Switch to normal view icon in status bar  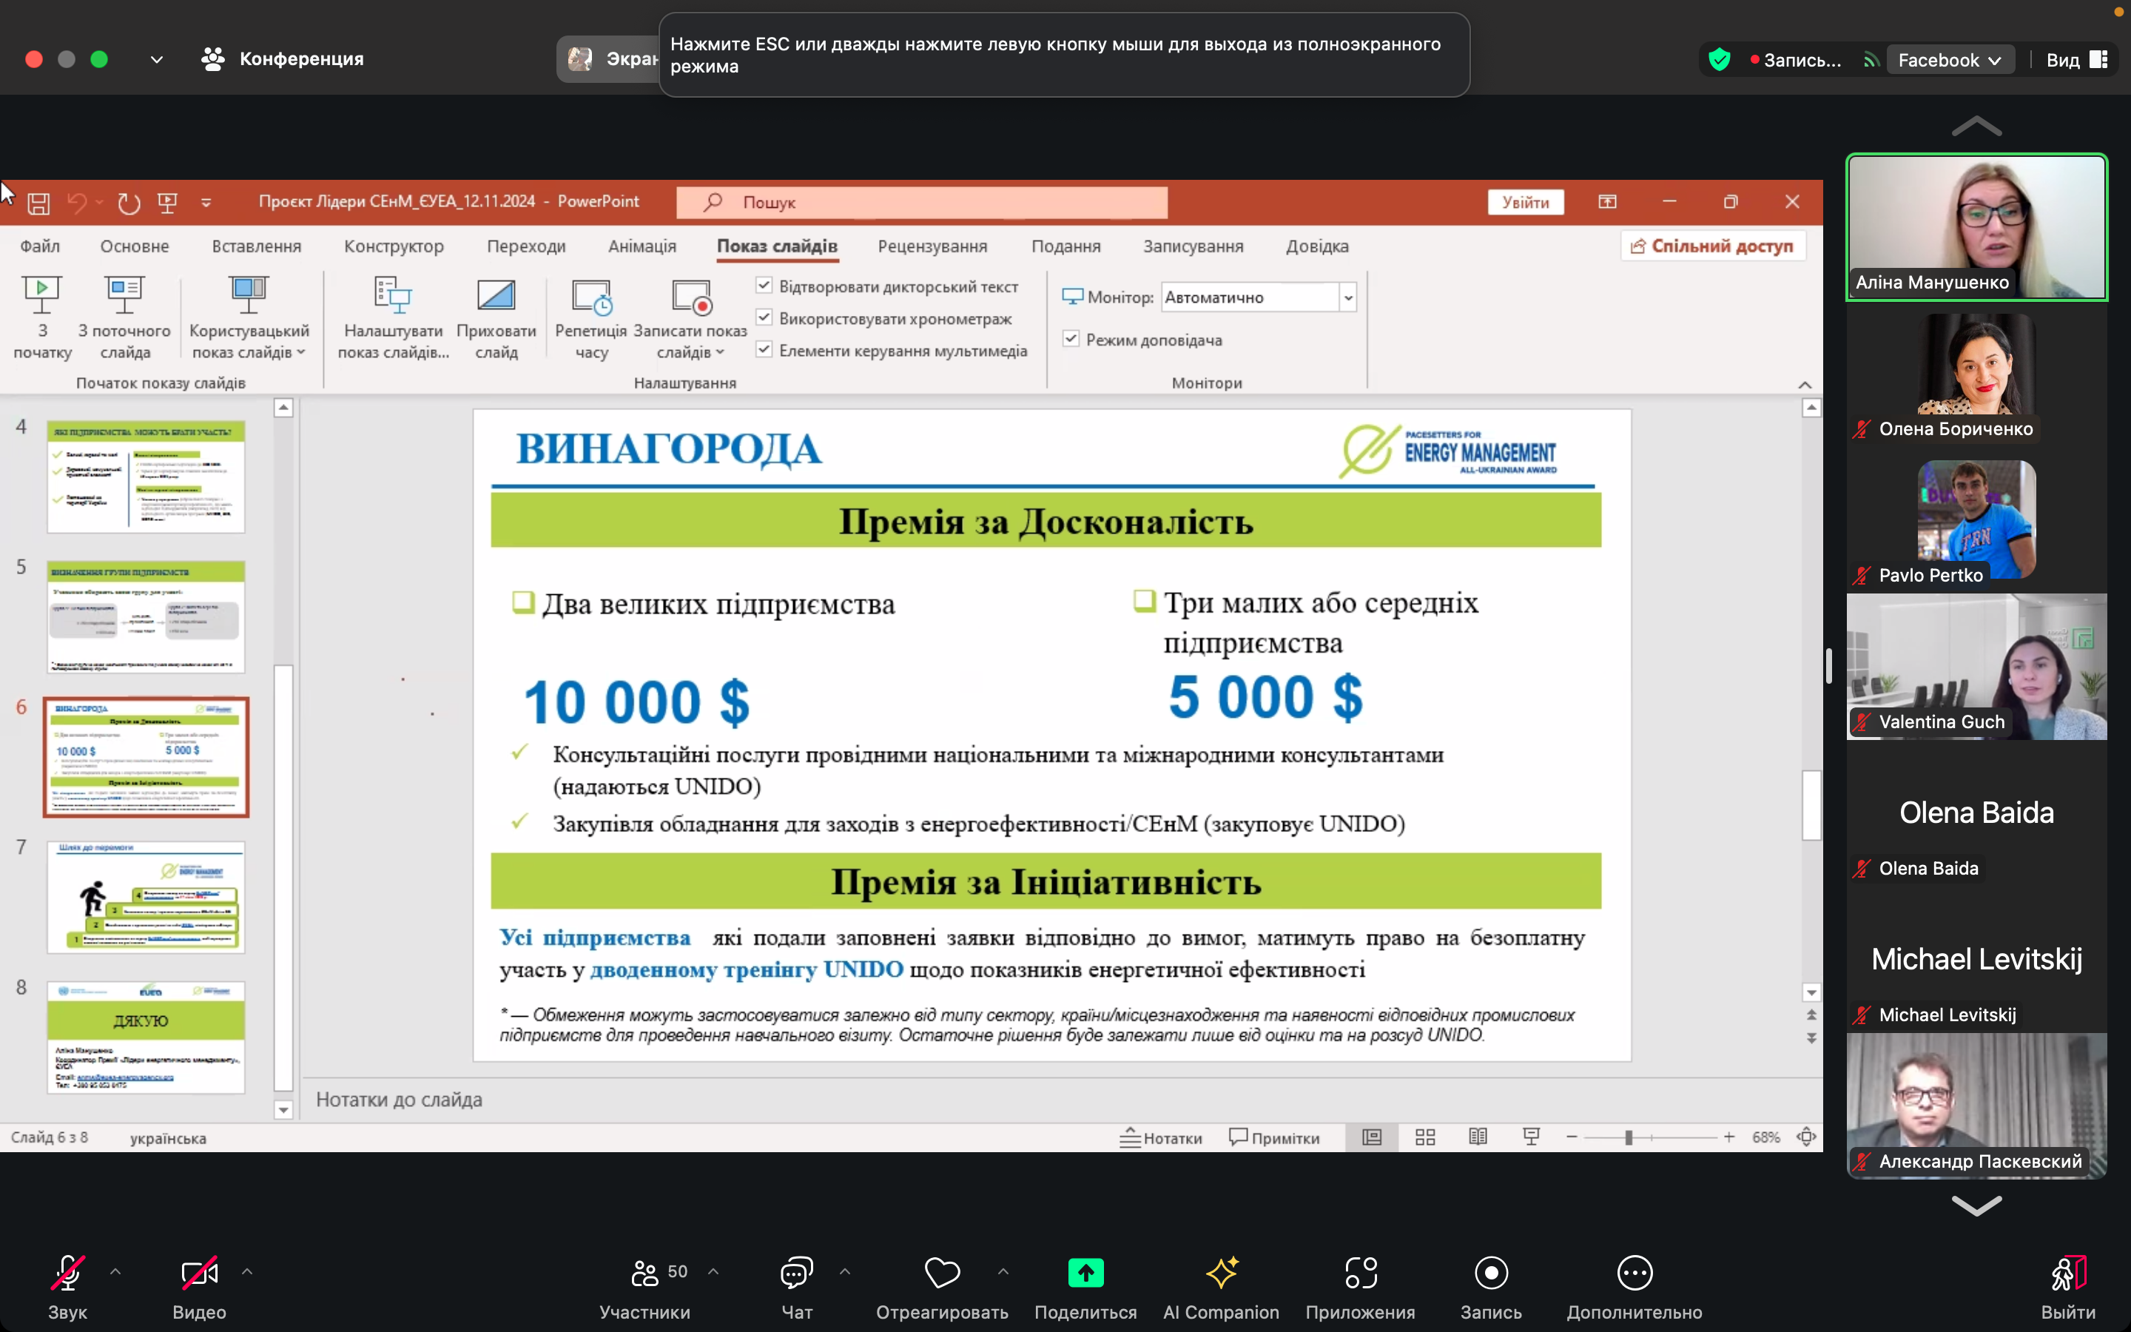(x=1372, y=1137)
